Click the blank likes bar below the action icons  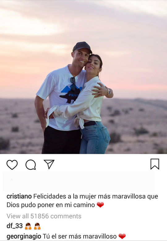tap(79, 182)
